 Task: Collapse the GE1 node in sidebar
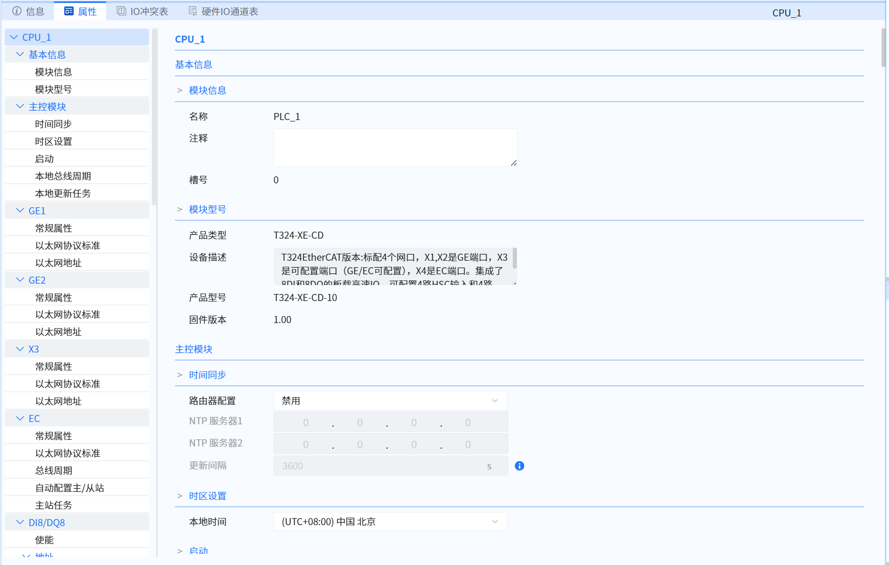pos(19,210)
